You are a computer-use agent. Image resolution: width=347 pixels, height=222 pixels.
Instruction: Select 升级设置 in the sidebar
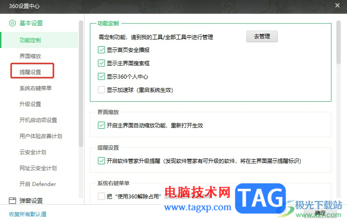click(x=30, y=104)
